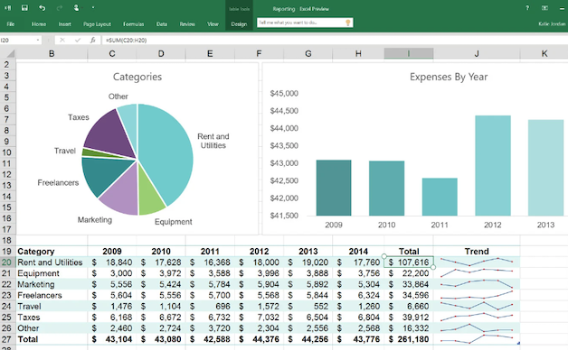
Task: Select the cell showing 3,972
Action: (161, 273)
